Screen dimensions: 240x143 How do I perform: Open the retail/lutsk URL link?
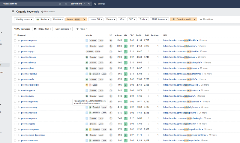click(x=180, y=52)
